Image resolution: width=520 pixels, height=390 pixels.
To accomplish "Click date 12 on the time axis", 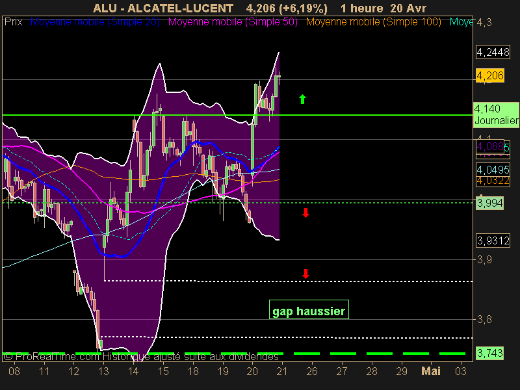I will click(73, 371).
